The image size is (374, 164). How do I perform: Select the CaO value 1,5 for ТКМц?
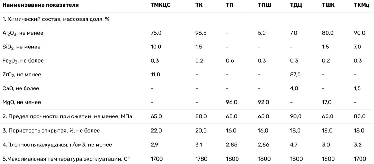[357, 88]
